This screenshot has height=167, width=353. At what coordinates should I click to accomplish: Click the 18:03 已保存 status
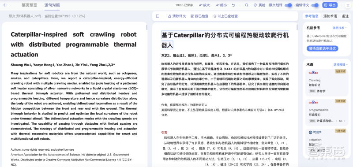click(184, 5)
